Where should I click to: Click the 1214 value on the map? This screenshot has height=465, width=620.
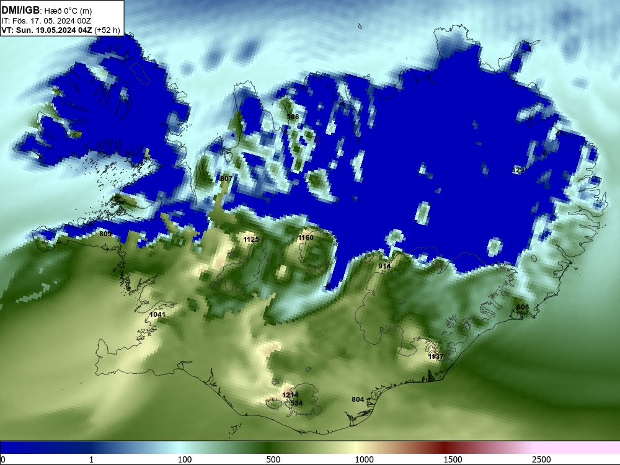pos(290,395)
